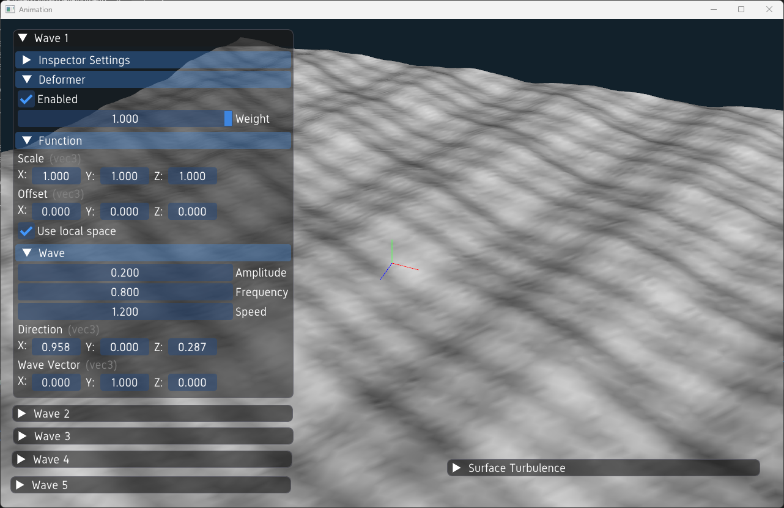The image size is (784, 508).
Task: Expand the Wave 2 panel
Action: tap(152, 413)
